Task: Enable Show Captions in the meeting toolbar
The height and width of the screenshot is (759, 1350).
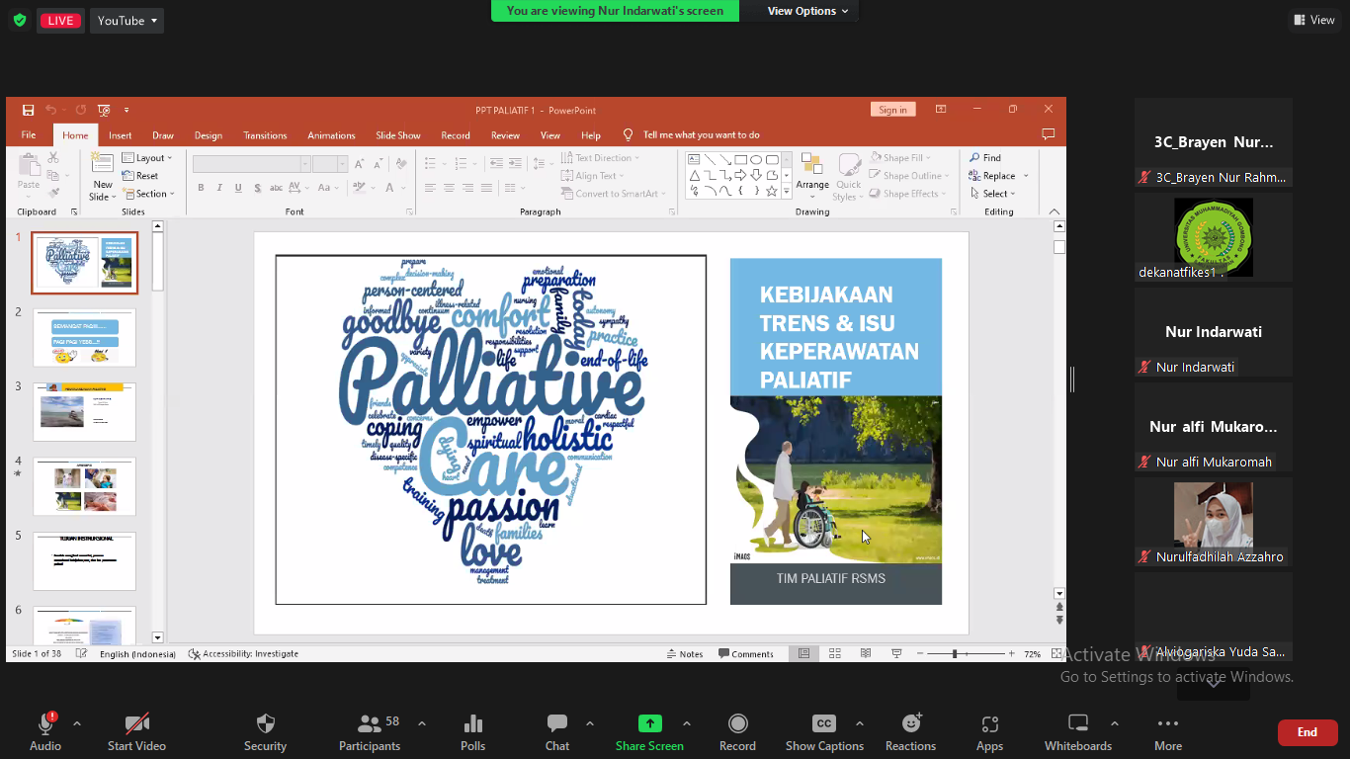Action: tap(824, 731)
